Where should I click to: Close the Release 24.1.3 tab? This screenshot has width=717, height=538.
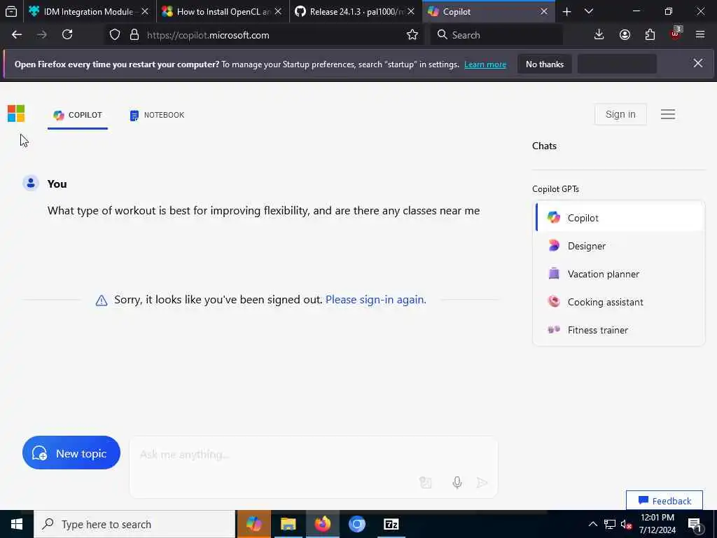411,11
